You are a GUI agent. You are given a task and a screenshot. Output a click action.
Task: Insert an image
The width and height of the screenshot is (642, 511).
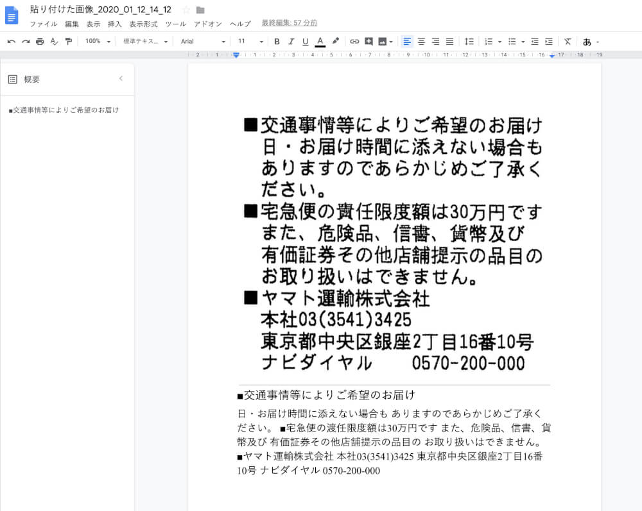(382, 41)
